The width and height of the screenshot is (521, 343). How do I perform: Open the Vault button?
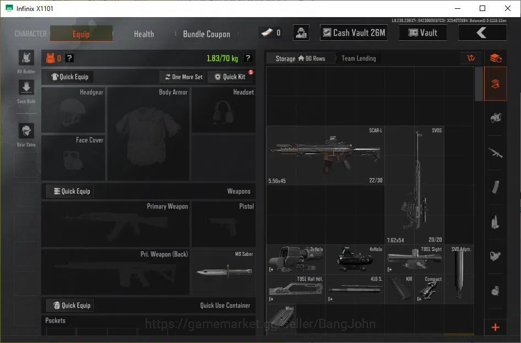click(x=422, y=33)
